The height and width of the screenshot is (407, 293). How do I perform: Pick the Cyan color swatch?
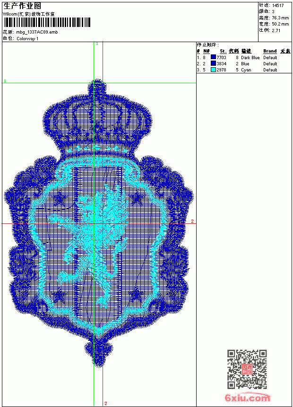point(213,70)
